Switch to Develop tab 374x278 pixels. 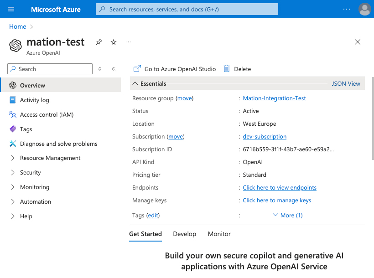pos(184,234)
